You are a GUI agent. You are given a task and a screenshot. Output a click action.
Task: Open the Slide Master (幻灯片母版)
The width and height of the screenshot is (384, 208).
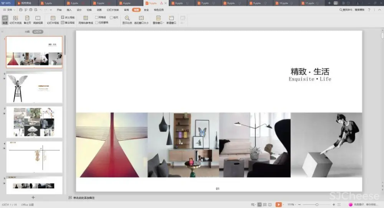point(53,20)
